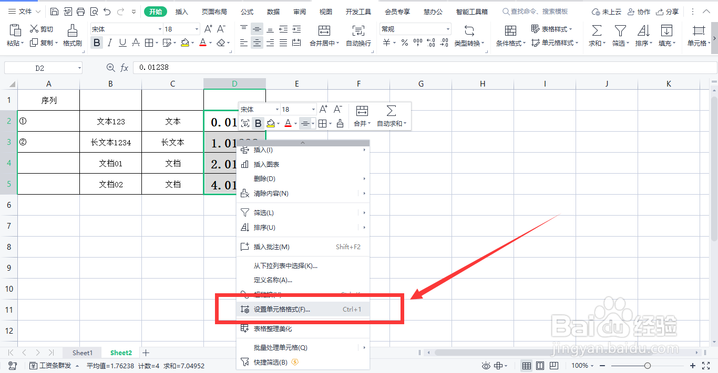Image resolution: width=718 pixels, height=373 pixels.
Task: Choose Insert Comment (插入批注) in context menu
Action: (303, 247)
